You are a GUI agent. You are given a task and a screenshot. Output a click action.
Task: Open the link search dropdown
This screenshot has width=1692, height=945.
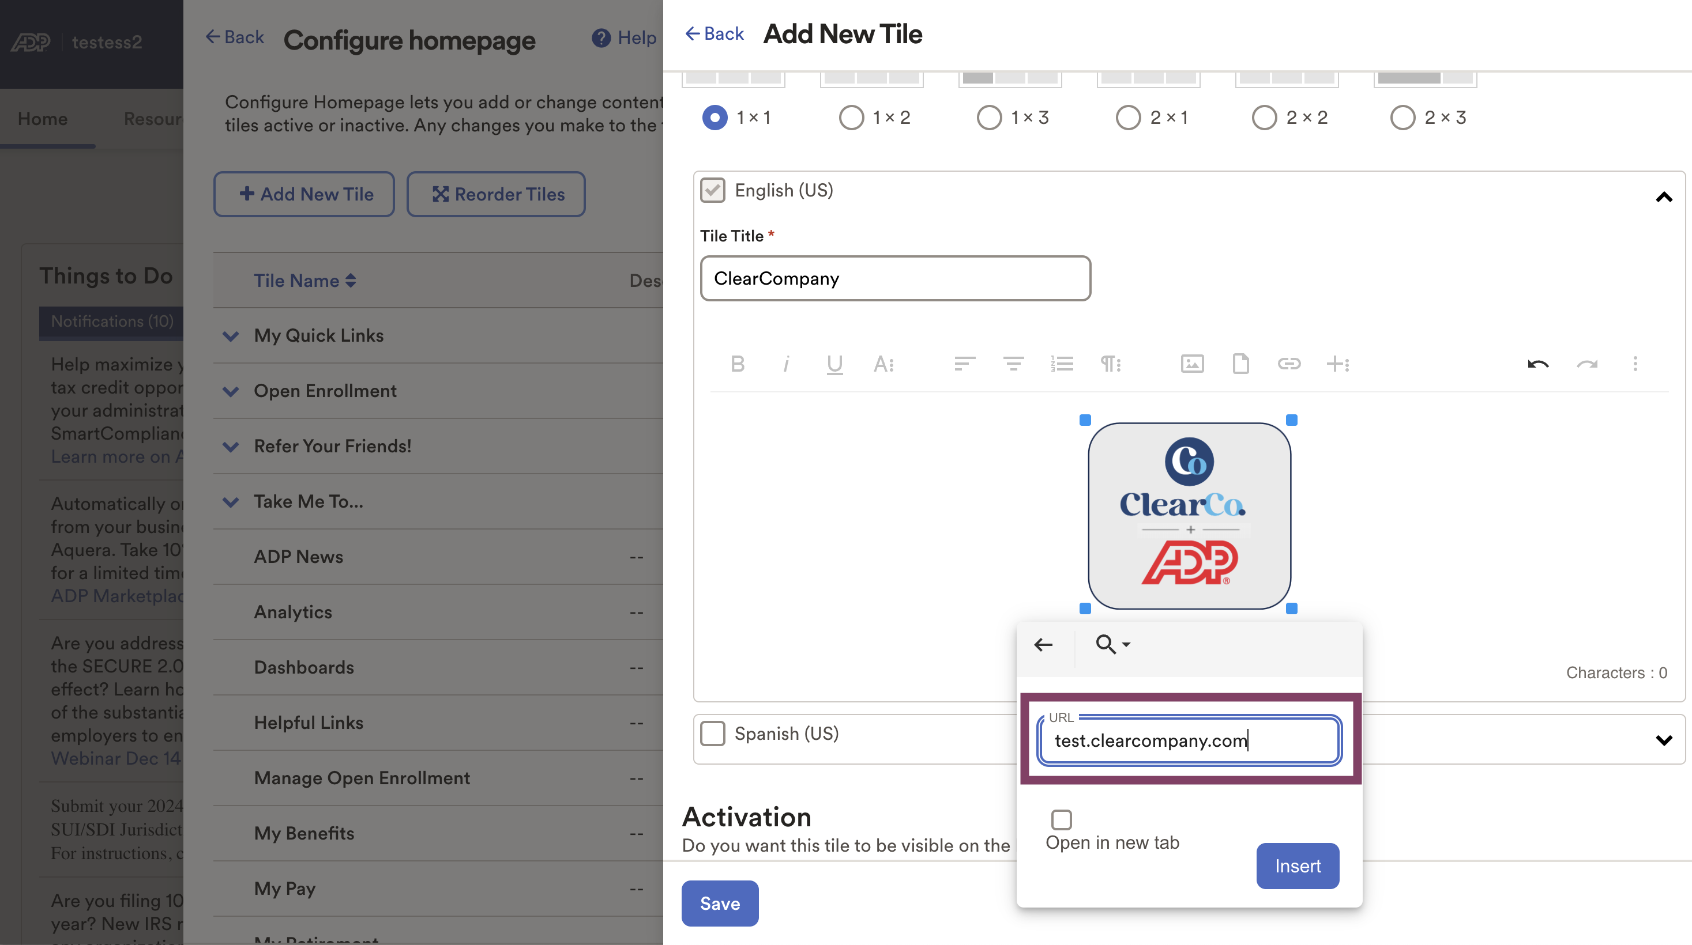point(1112,644)
